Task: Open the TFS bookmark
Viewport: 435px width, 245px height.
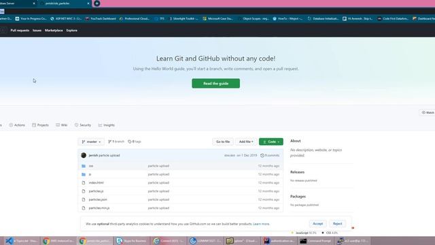Action: click(160, 18)
